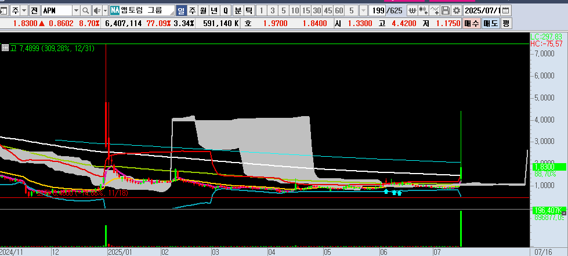This screenshot has height=256, width=568.
Task: Click the resize corner of the 앱토럼 그룹 field
Action: [x=171, y=12]
